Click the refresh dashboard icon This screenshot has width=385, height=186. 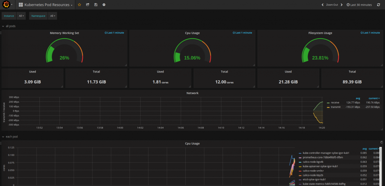coord(379,5)
